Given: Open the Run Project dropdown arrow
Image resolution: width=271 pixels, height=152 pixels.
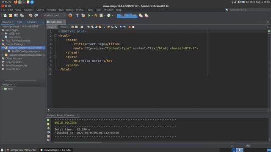Looking at the screenshot, I should click(x=92, y=16).
